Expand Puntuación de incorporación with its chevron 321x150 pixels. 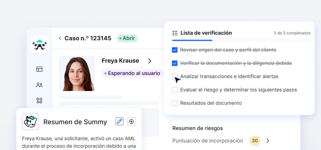[x=268, y=141]
